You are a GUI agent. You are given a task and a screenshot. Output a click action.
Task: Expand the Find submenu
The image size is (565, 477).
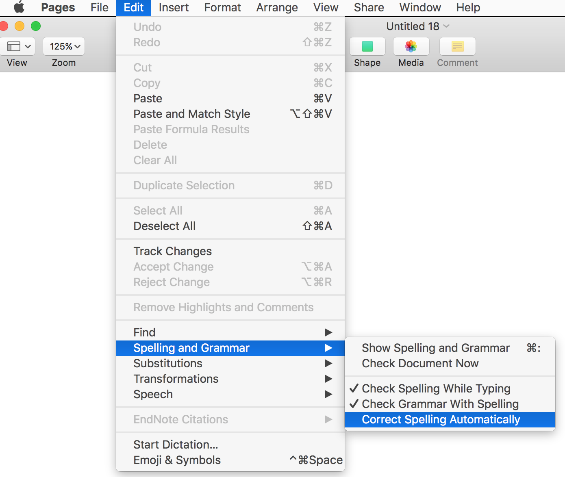230,332
